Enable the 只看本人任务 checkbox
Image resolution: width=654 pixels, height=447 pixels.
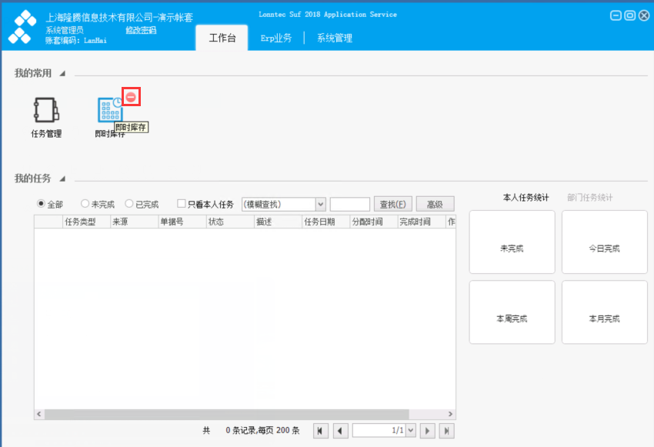tap(181, 203)
